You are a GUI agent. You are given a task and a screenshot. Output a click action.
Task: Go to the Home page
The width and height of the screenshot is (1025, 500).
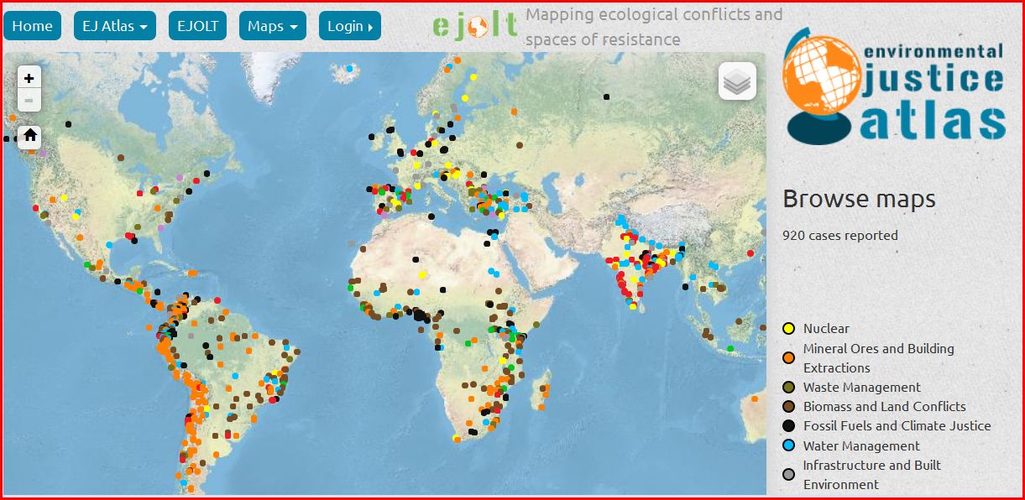[32, 26]
